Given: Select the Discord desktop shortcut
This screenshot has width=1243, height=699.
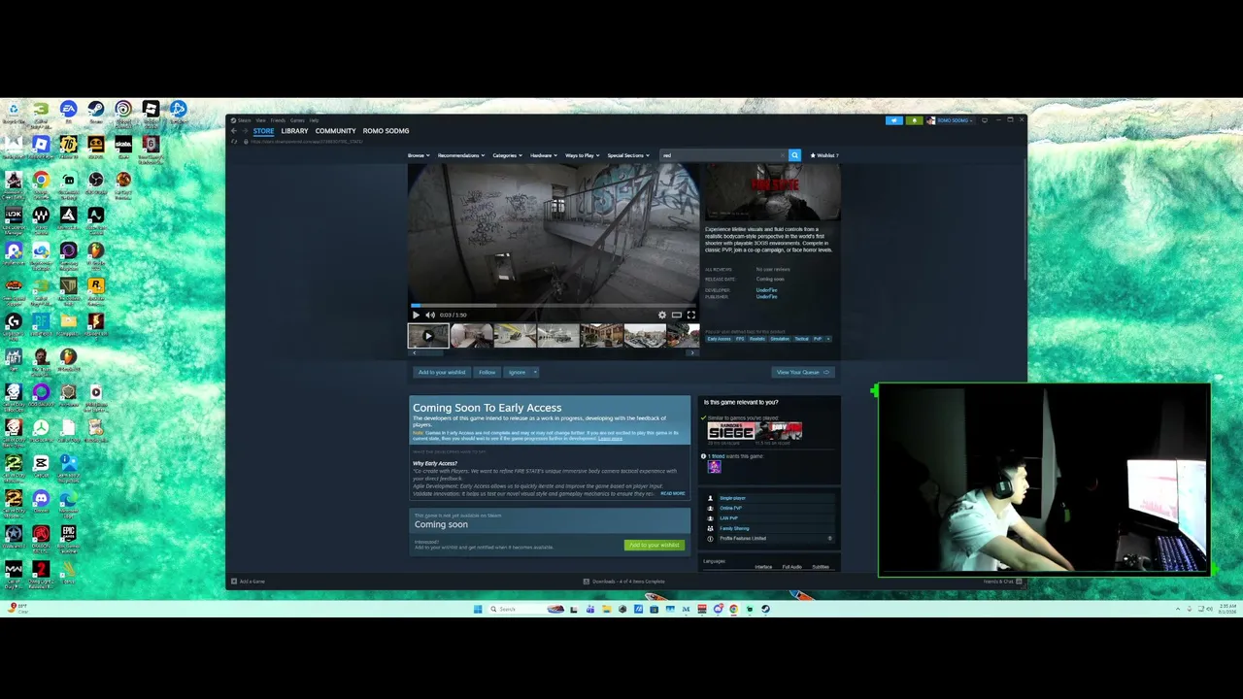Looking at the screenshot, I should (41, 502).
